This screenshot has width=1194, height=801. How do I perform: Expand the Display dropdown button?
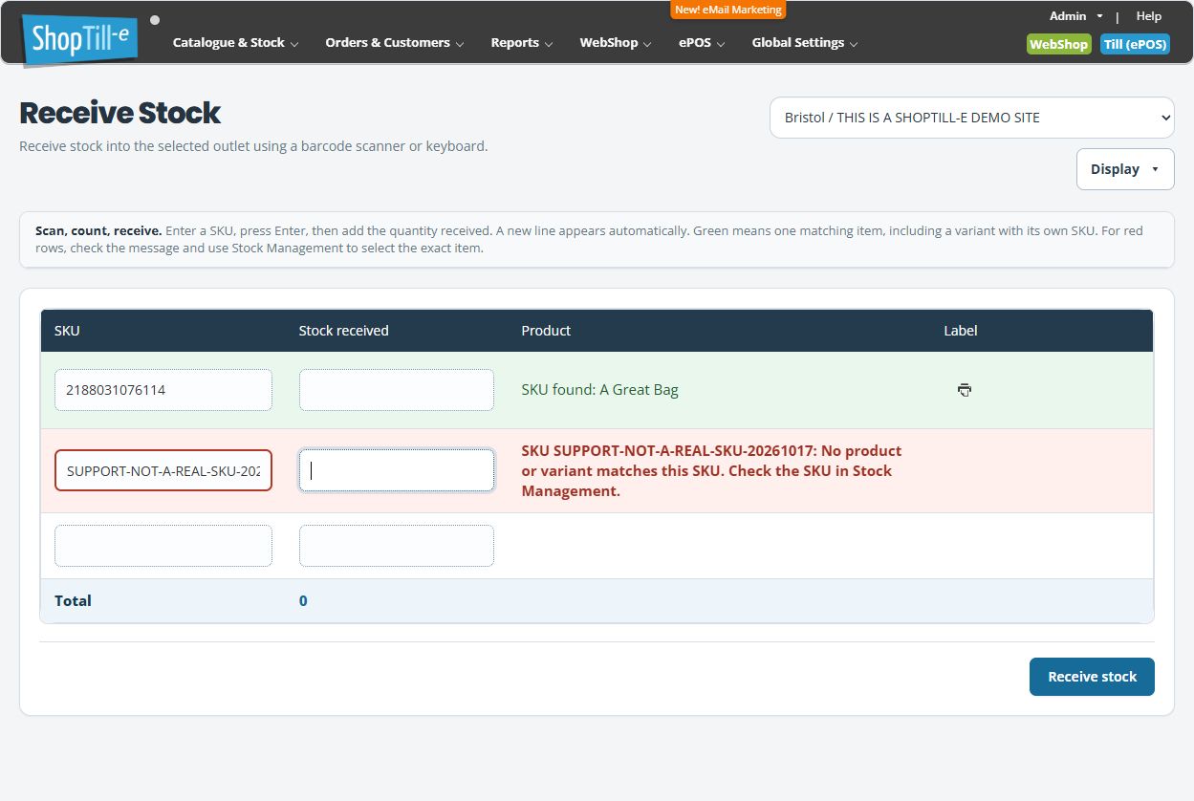1125,169
